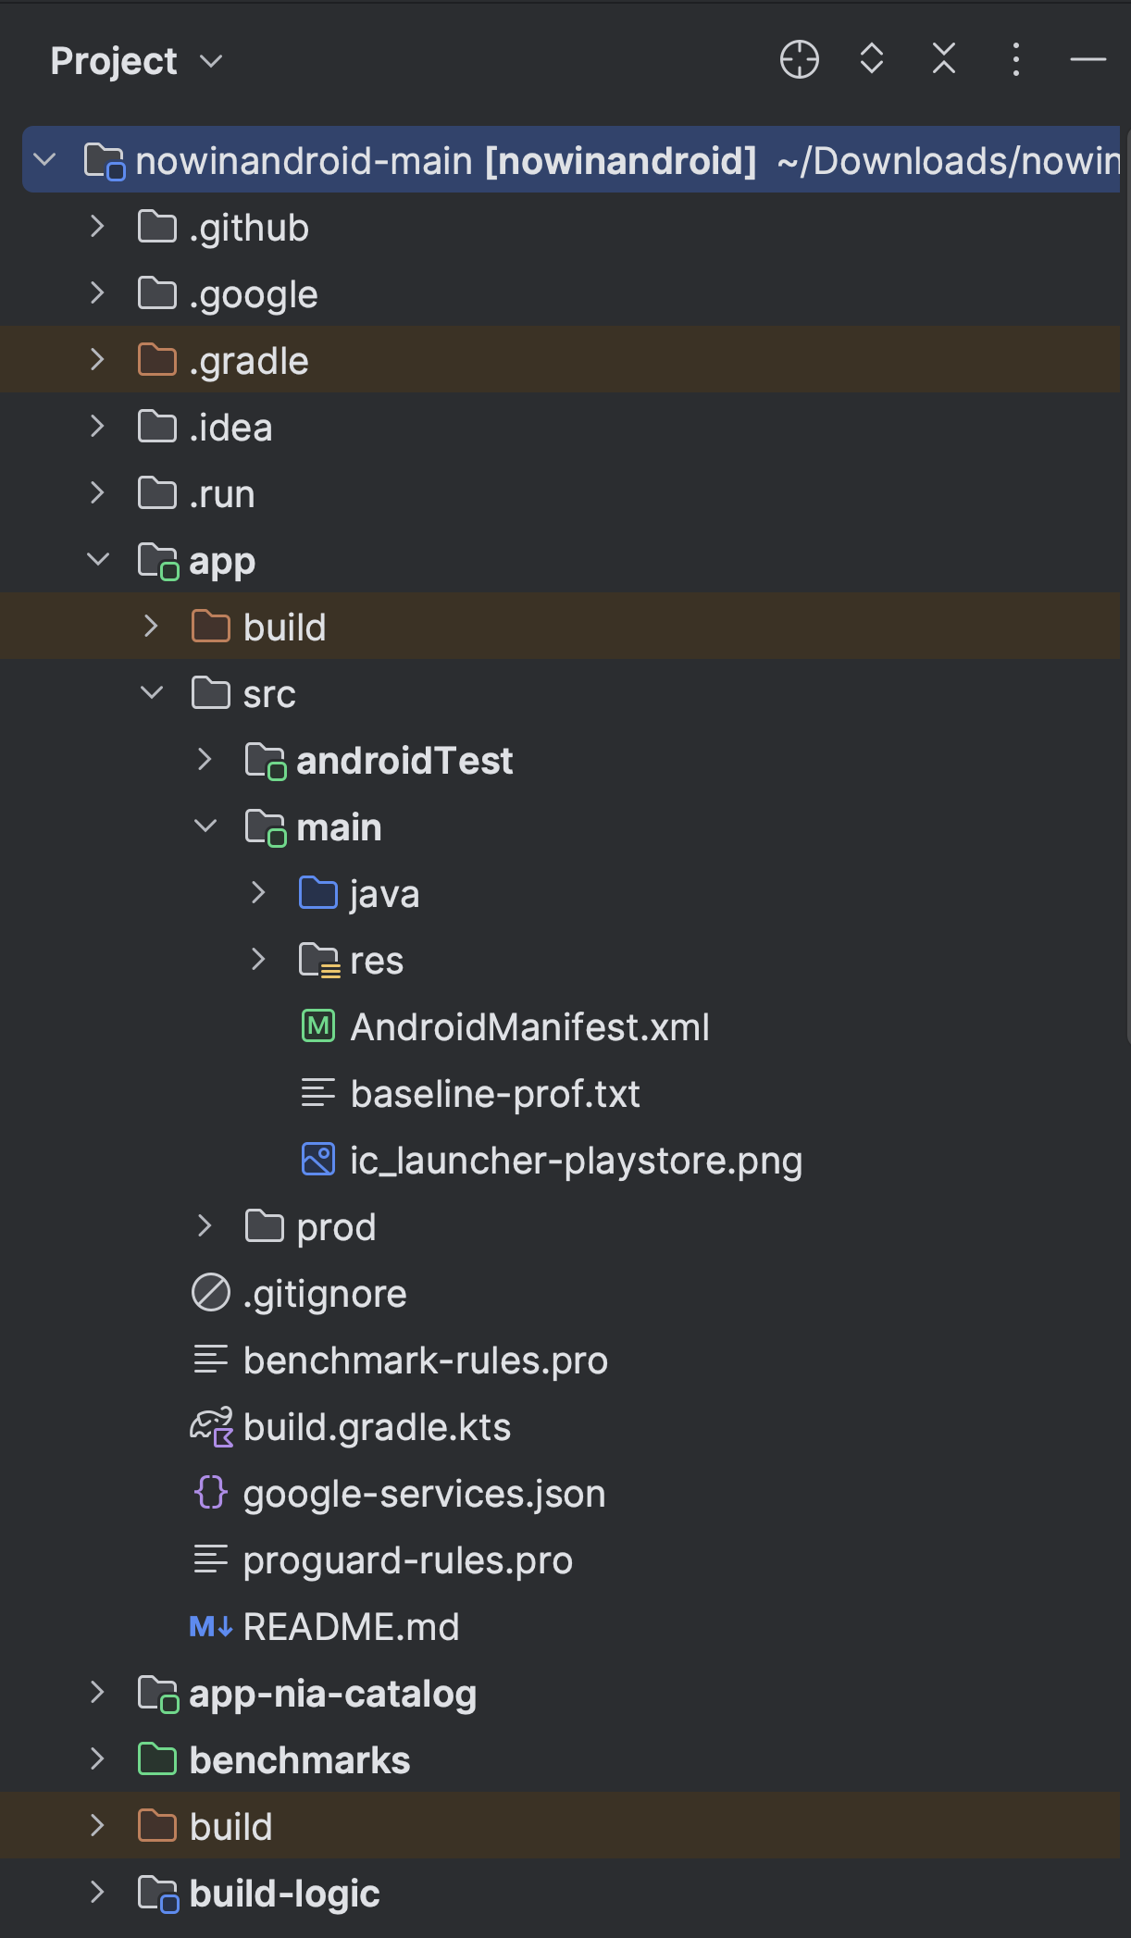Expand the res resources folder

pos(258,960)
